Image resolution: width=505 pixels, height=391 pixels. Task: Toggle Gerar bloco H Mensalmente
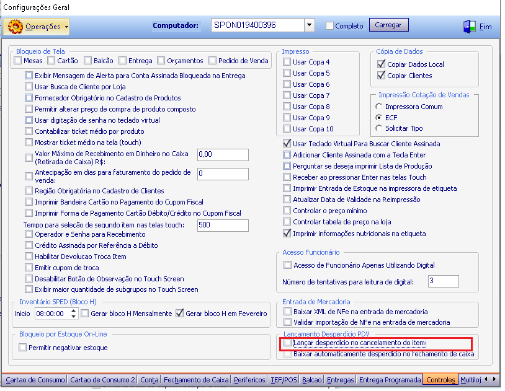coord(85,314)
